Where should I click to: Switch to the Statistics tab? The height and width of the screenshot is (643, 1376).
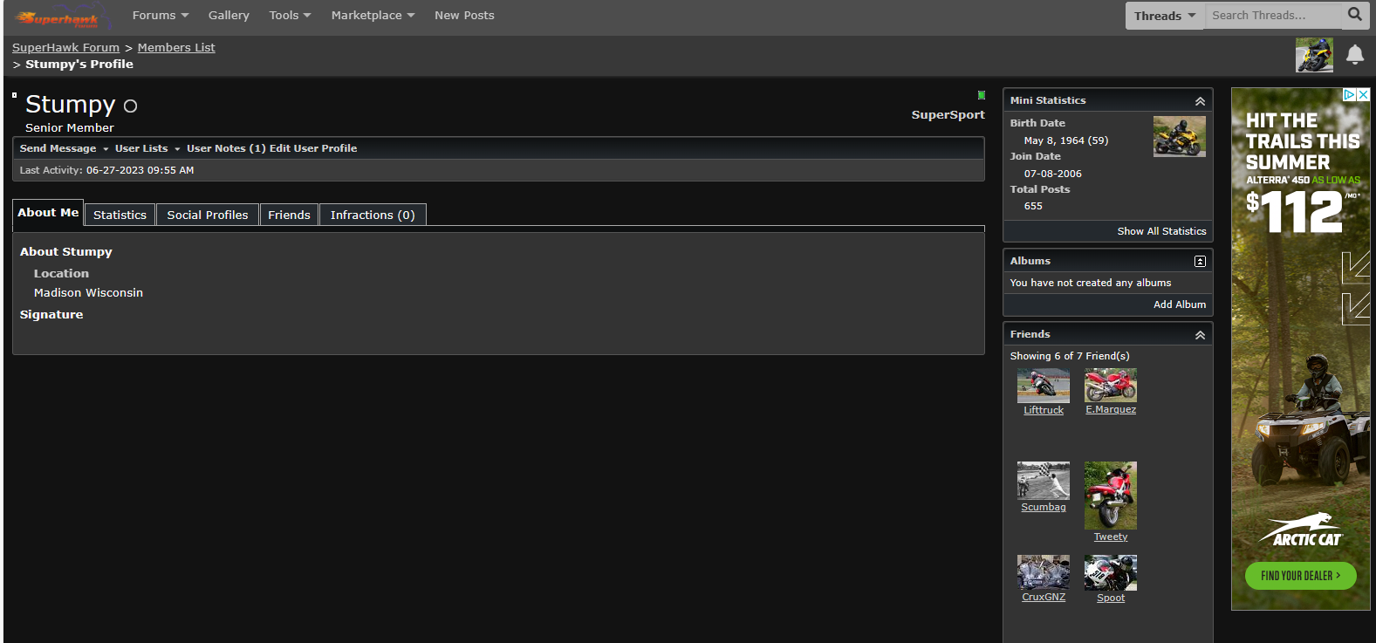tap(120, 215)
